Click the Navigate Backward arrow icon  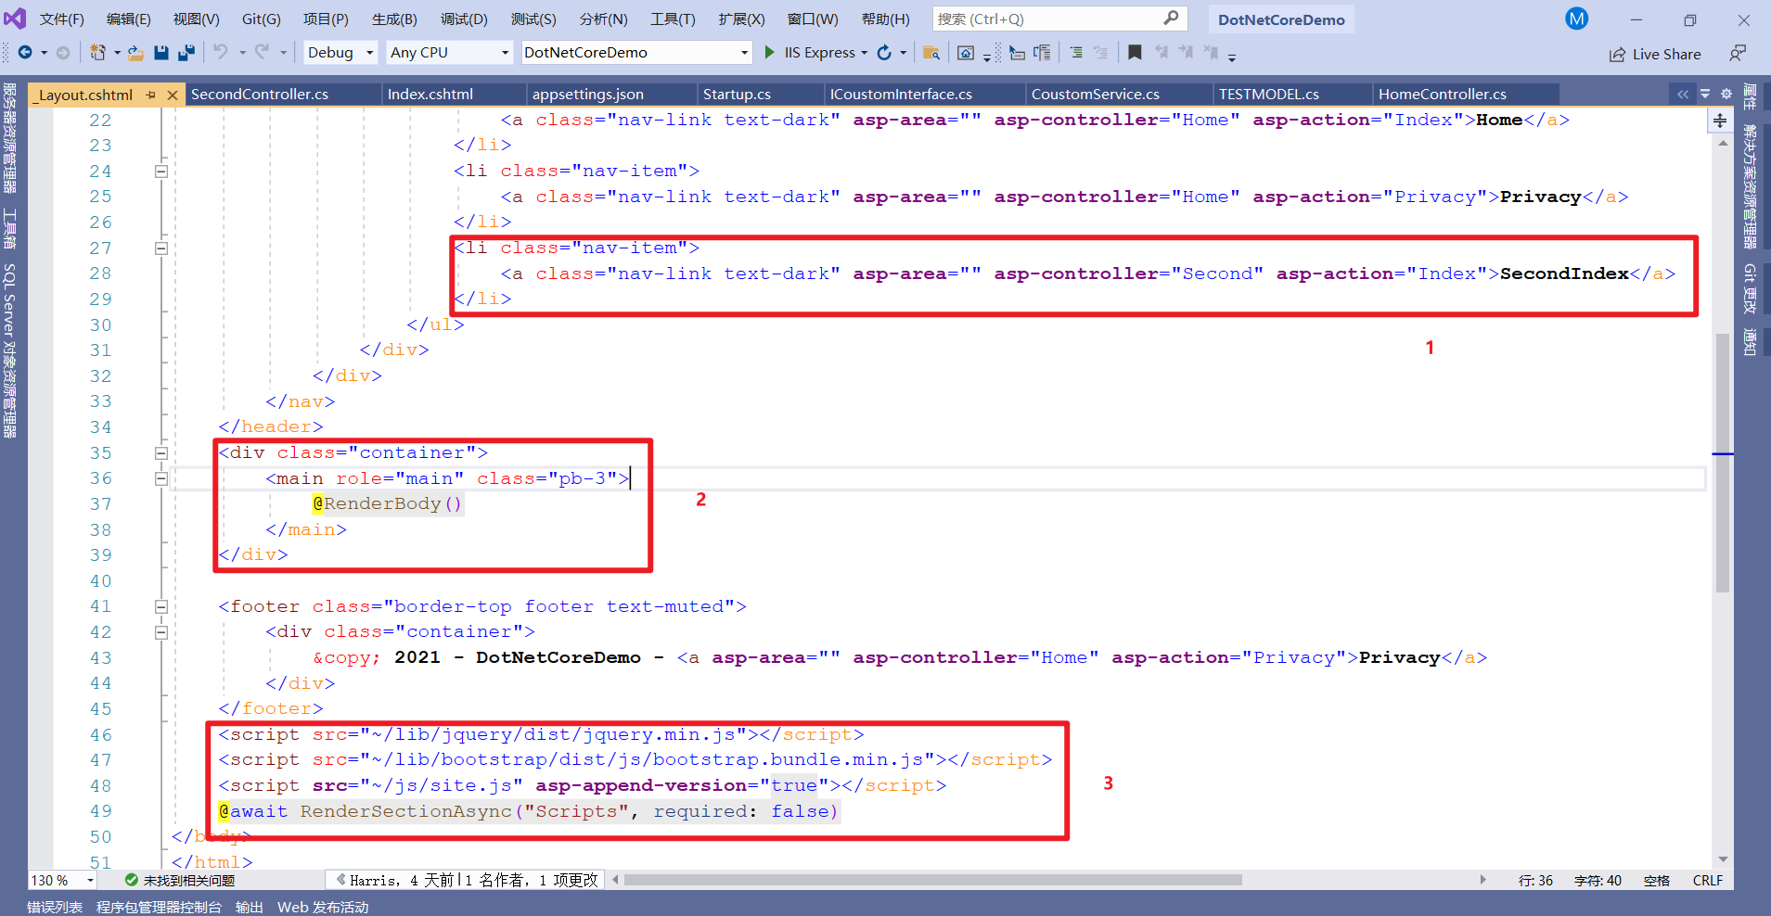(x=25, y=53)
